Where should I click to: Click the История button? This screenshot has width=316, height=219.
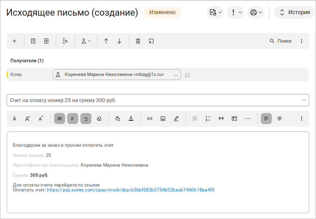tap(294, 13)
